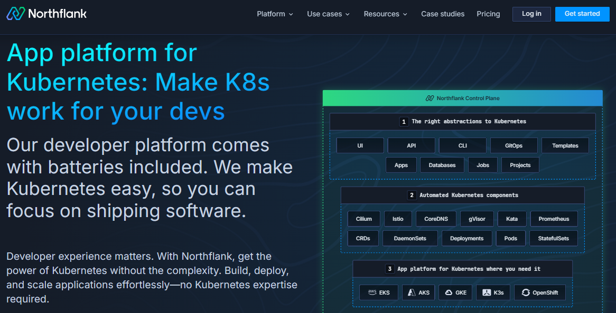This screenshot has width=616, height=313.
Task: Click 'The right abstractions to Kubernetes' heading
Action: click(469, 121)
